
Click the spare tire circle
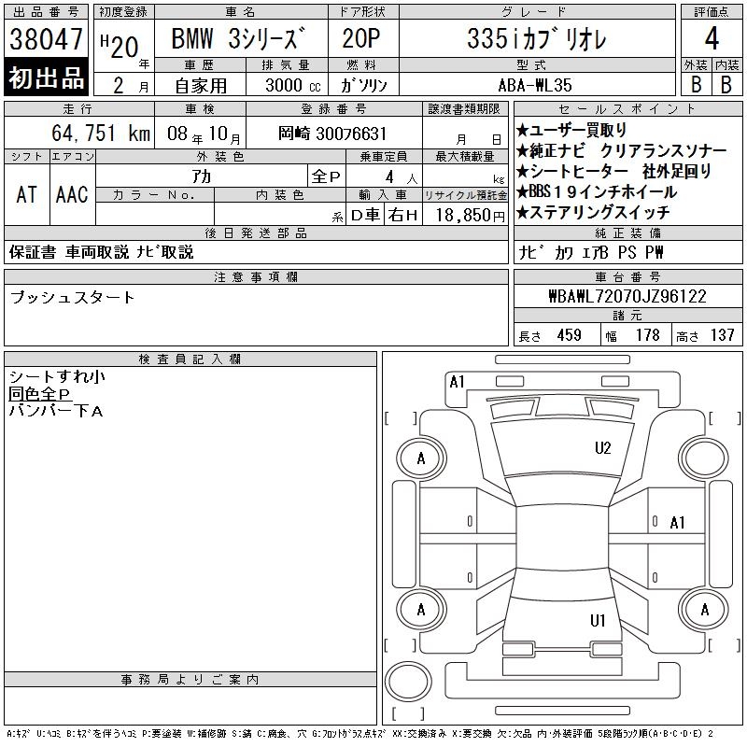pos(408,682)
